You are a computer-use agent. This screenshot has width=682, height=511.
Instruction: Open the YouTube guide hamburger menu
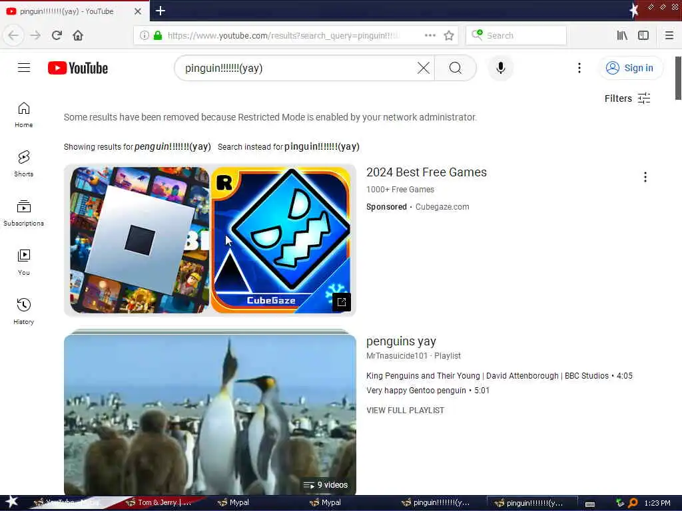[x=24, y=68]
